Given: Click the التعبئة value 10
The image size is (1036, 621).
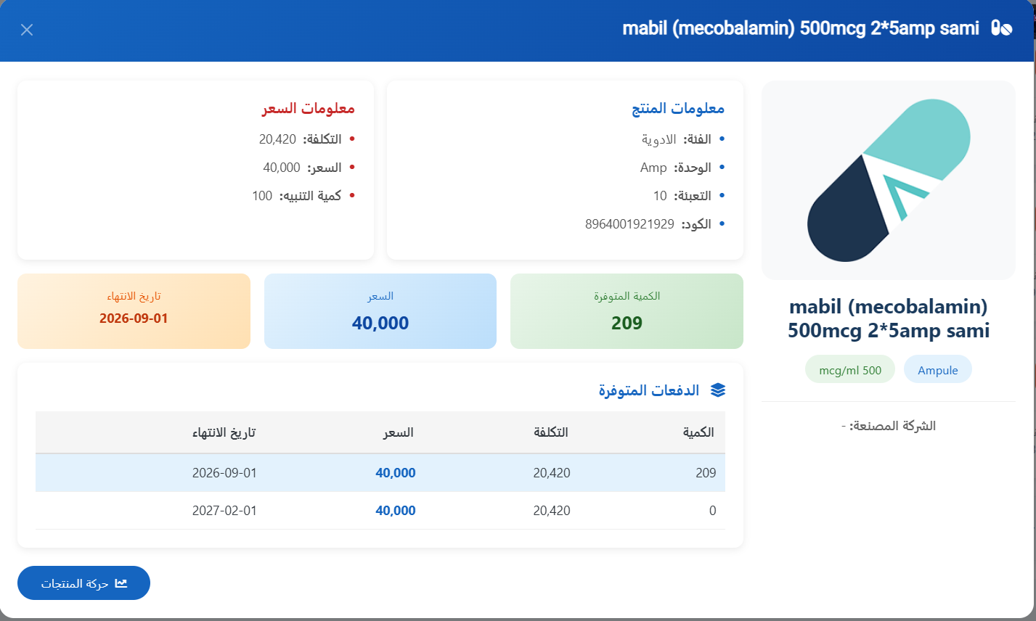Looking at the screenshot, I should (660, 196).
